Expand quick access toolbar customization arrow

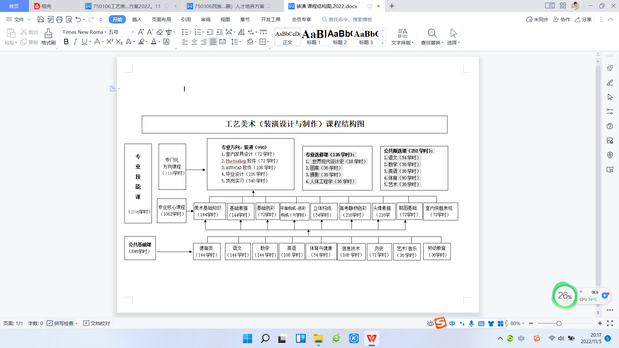coord(101,19)
